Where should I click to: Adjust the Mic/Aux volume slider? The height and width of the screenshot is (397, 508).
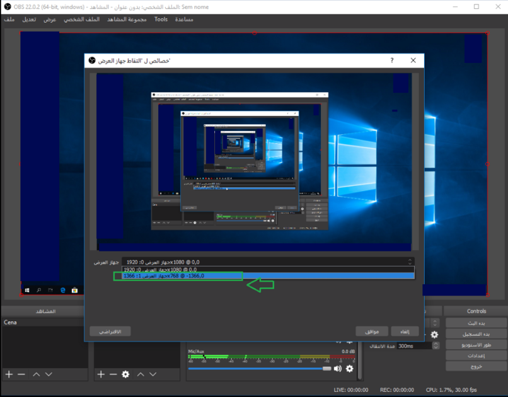[326, 369]
